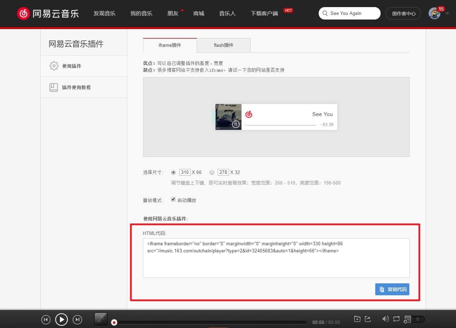Switch to the iframe插件 tab
The image size is (456, 328).
coord(170,45)
